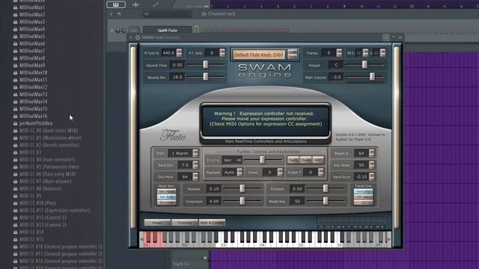479x269 pixels.
Task: Click the Panpot value field C
Action: pos(336,65)
